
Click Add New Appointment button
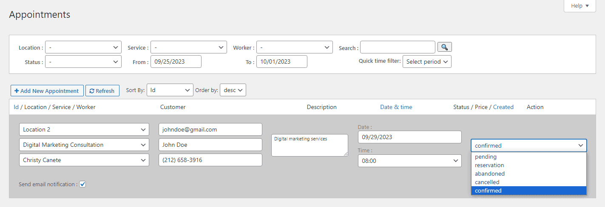tap(47, 91)
